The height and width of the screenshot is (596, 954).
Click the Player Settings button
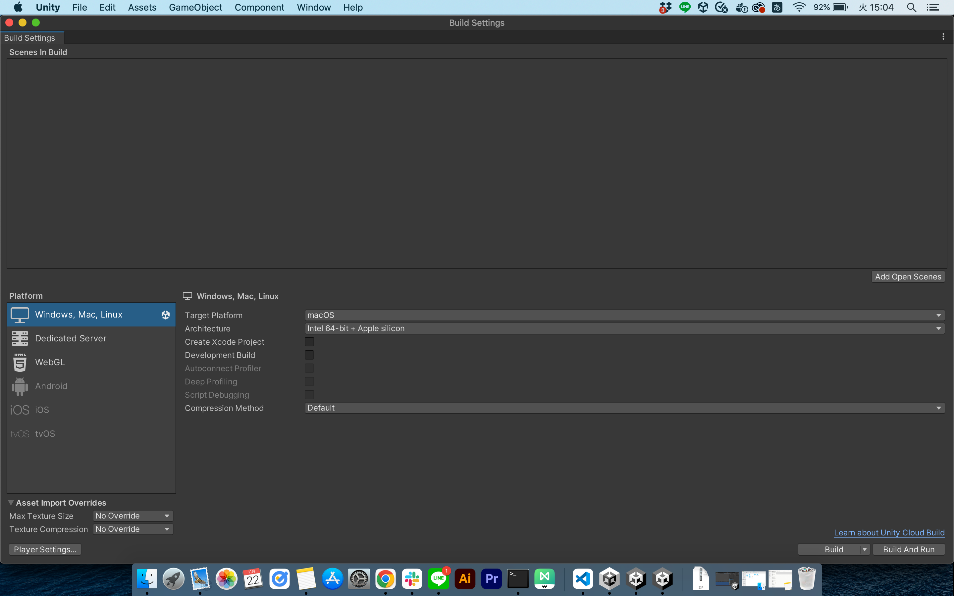(x=45, y=550)
